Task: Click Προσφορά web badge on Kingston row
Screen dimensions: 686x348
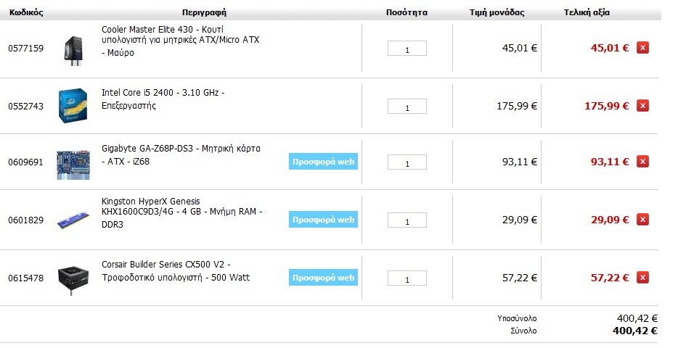Action: pyautogui.click(x=323, y=220)
